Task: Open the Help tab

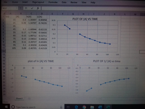Action: 93,3
